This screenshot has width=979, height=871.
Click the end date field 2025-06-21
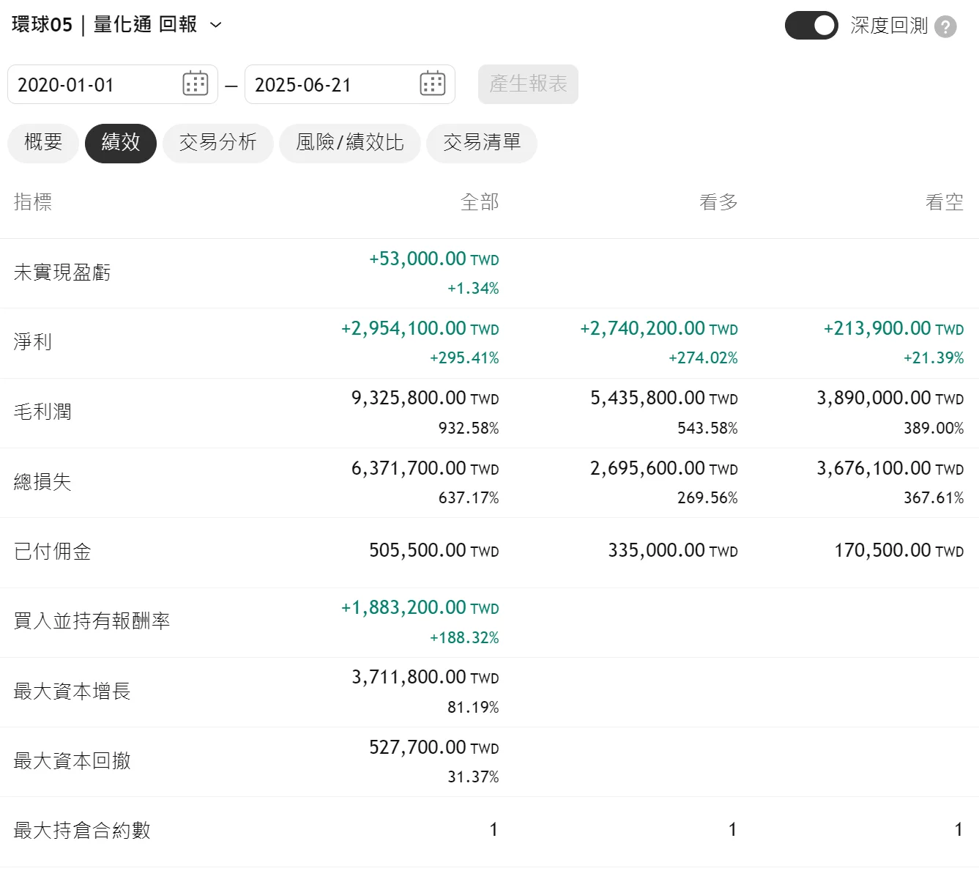[330, 85]
